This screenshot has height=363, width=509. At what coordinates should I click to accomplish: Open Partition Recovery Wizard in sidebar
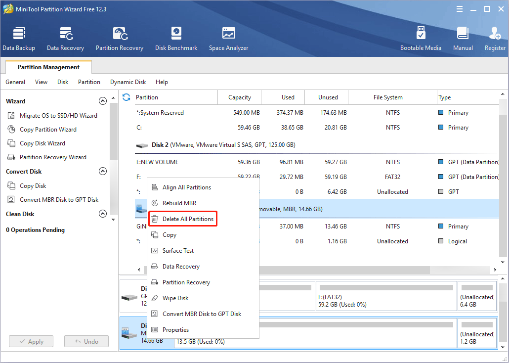[46, 157]
